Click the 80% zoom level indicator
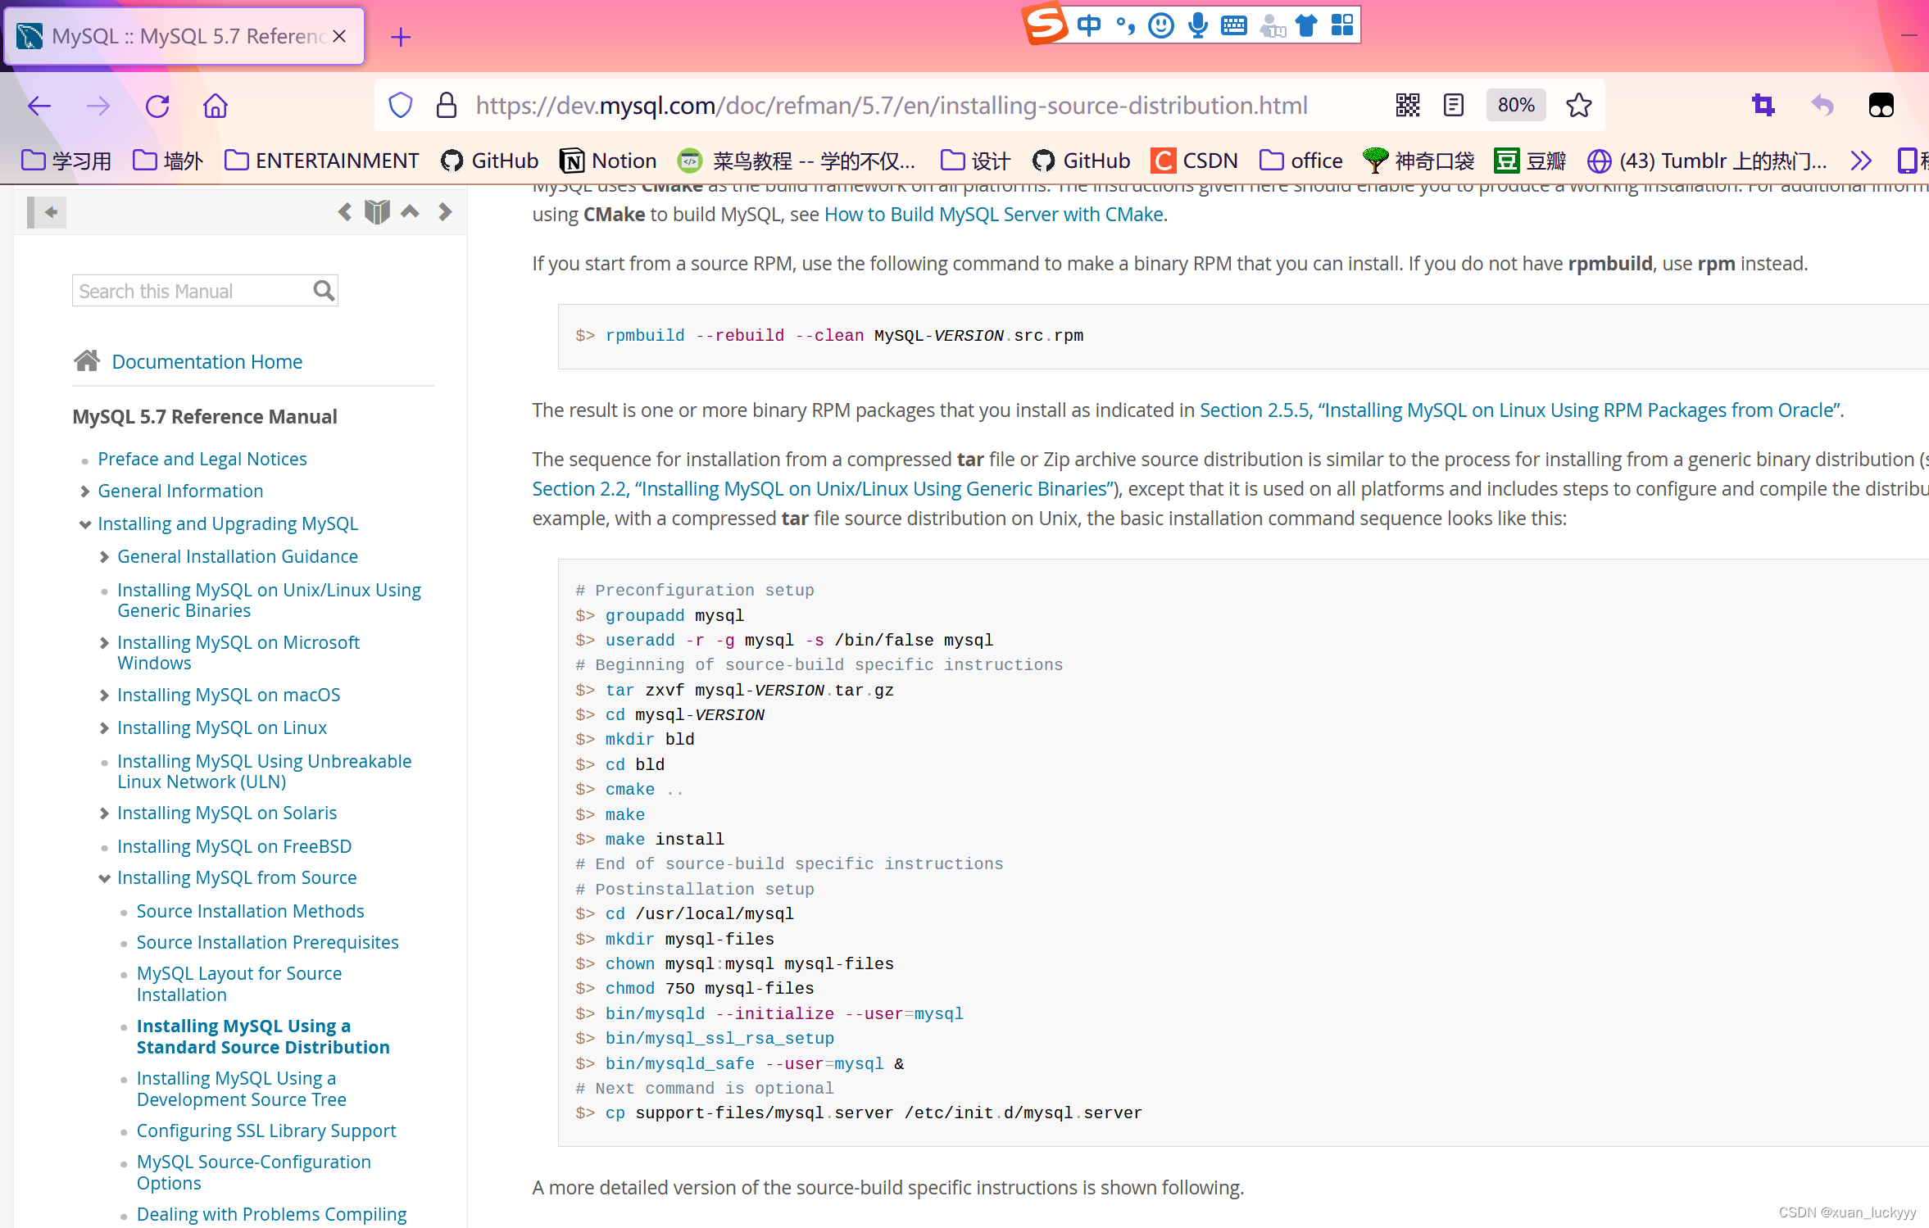This screenshot has width=1929, height=1228. tap(1515, 105)
